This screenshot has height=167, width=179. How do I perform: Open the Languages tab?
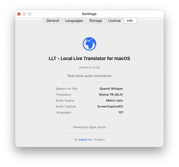point(74,21)
